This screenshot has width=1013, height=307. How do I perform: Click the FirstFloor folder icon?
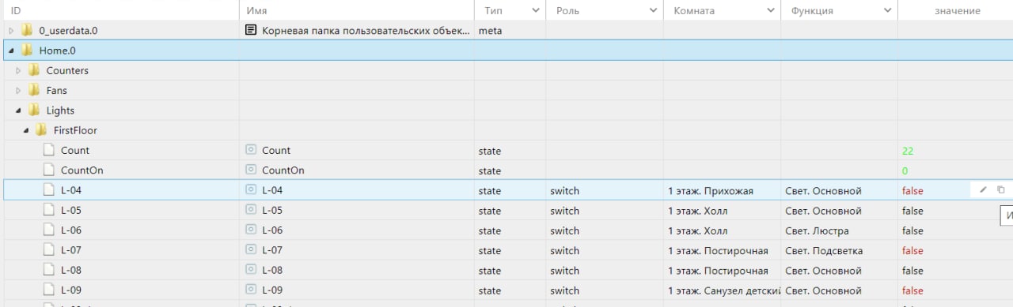click(x=41, y=130)
